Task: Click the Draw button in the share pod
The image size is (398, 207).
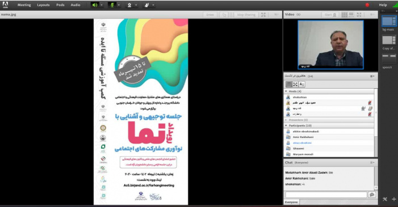Action: (x=210, y=15)
